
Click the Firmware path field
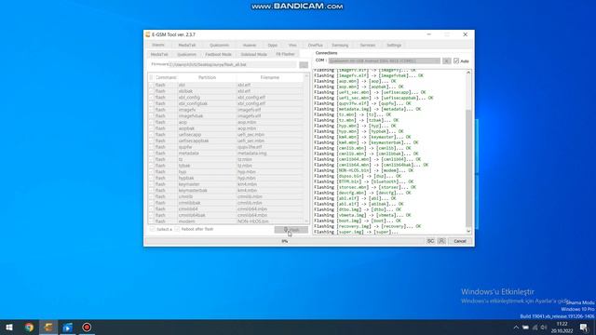[233, 64]
